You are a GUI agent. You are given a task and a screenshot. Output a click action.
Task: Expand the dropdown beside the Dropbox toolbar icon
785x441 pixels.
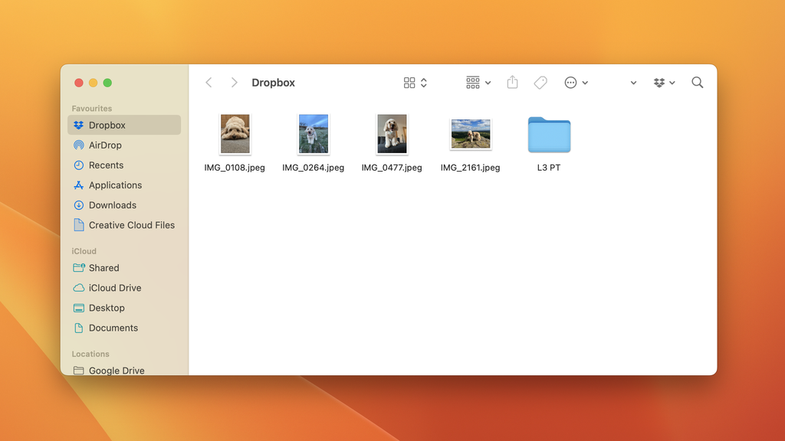[673, 82]
